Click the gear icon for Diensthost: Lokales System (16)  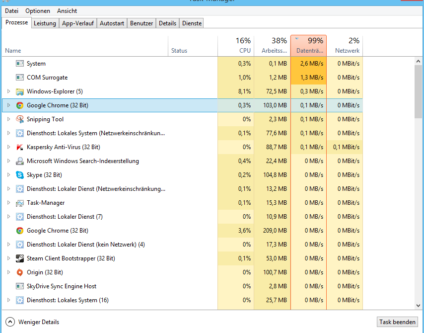(x=20, y=300)
